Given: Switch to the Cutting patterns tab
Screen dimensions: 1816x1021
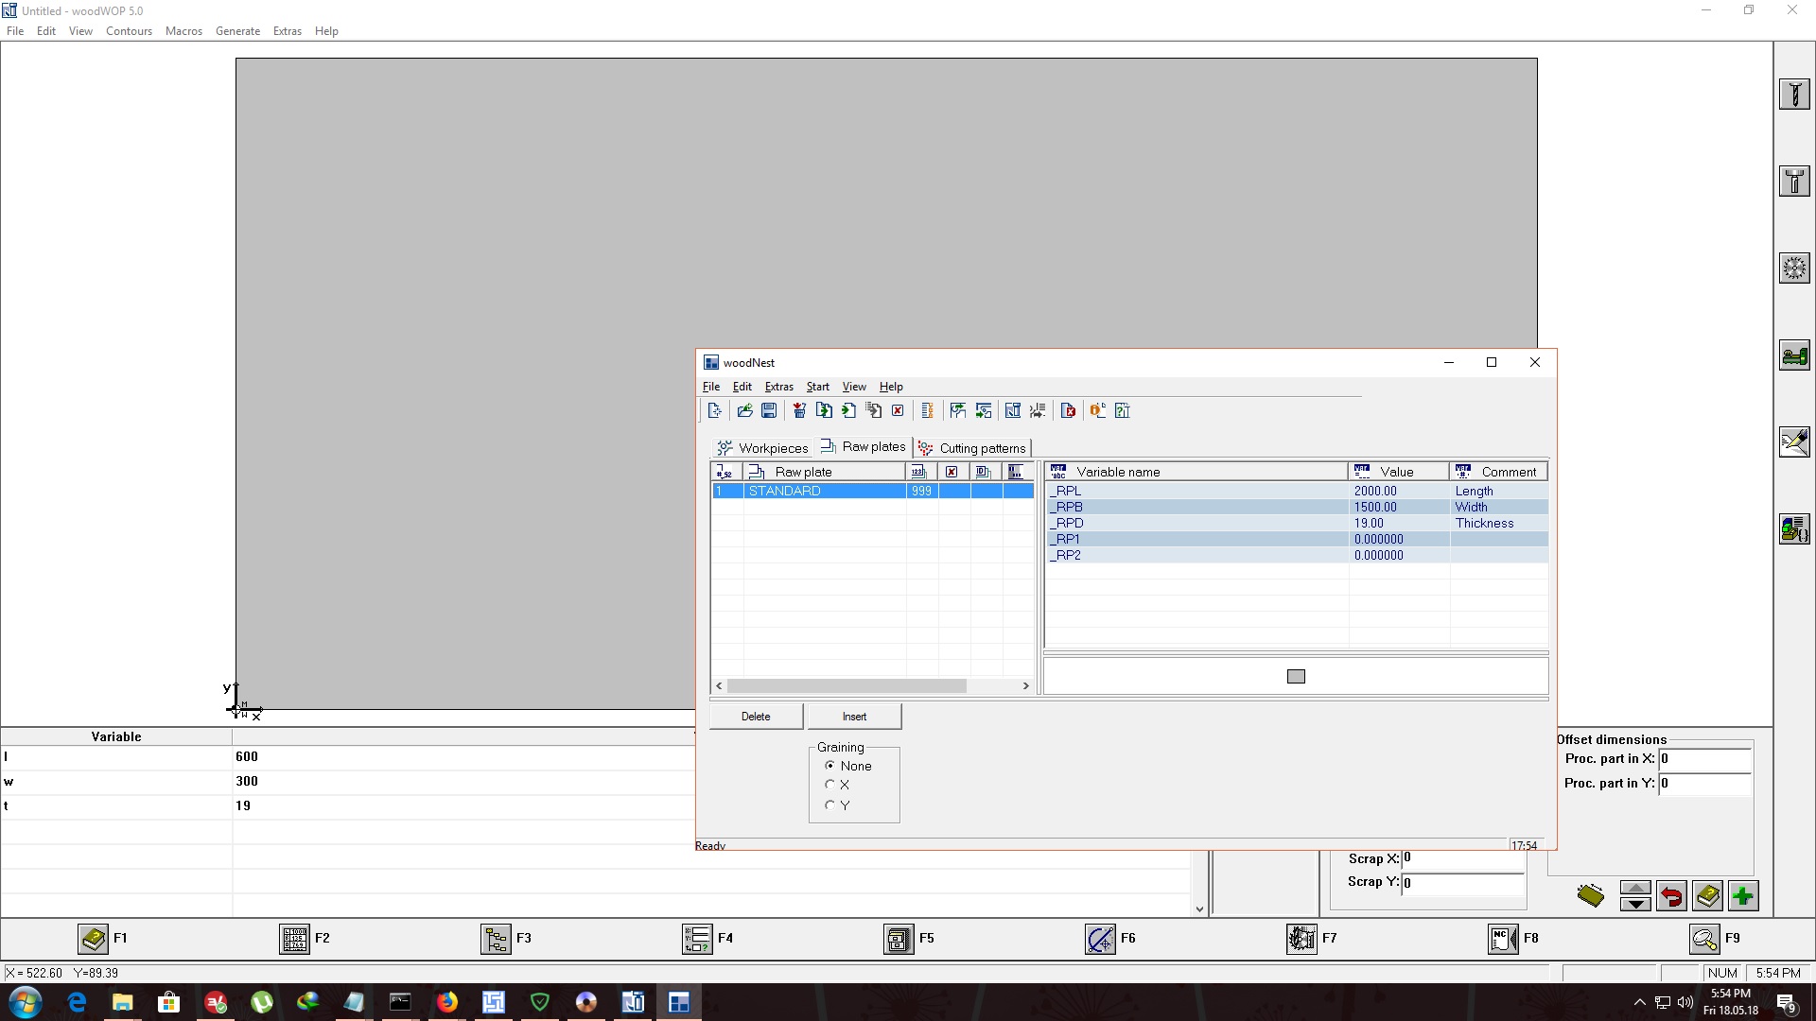Looking at the screenshot, I should 971,448.
